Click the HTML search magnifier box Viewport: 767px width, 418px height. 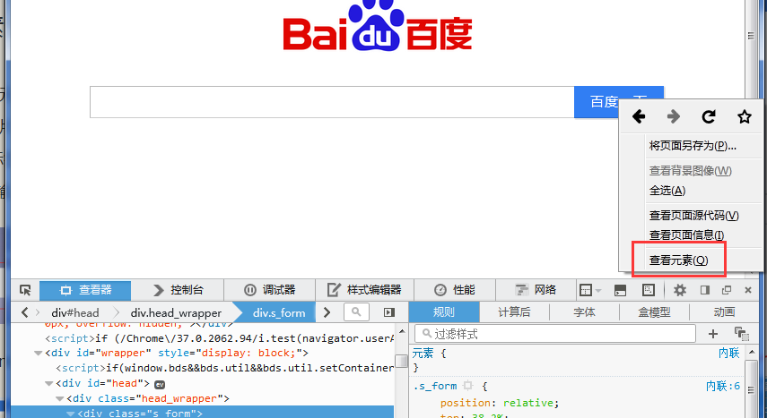356,312
